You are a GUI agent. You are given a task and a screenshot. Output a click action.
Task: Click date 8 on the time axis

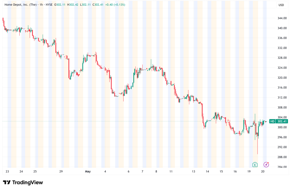[x=156, y=172]
